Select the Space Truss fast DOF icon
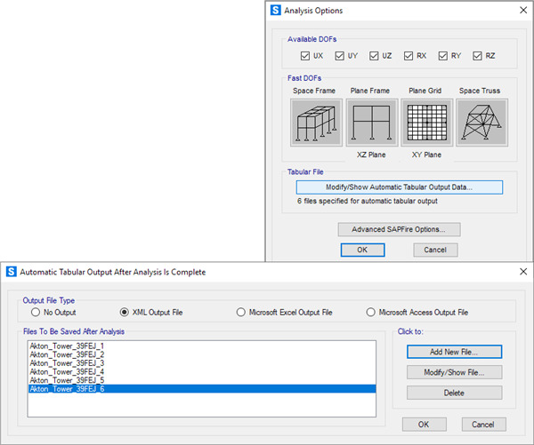The width and height of the screenshot is (534, 445). pos(481,122)
